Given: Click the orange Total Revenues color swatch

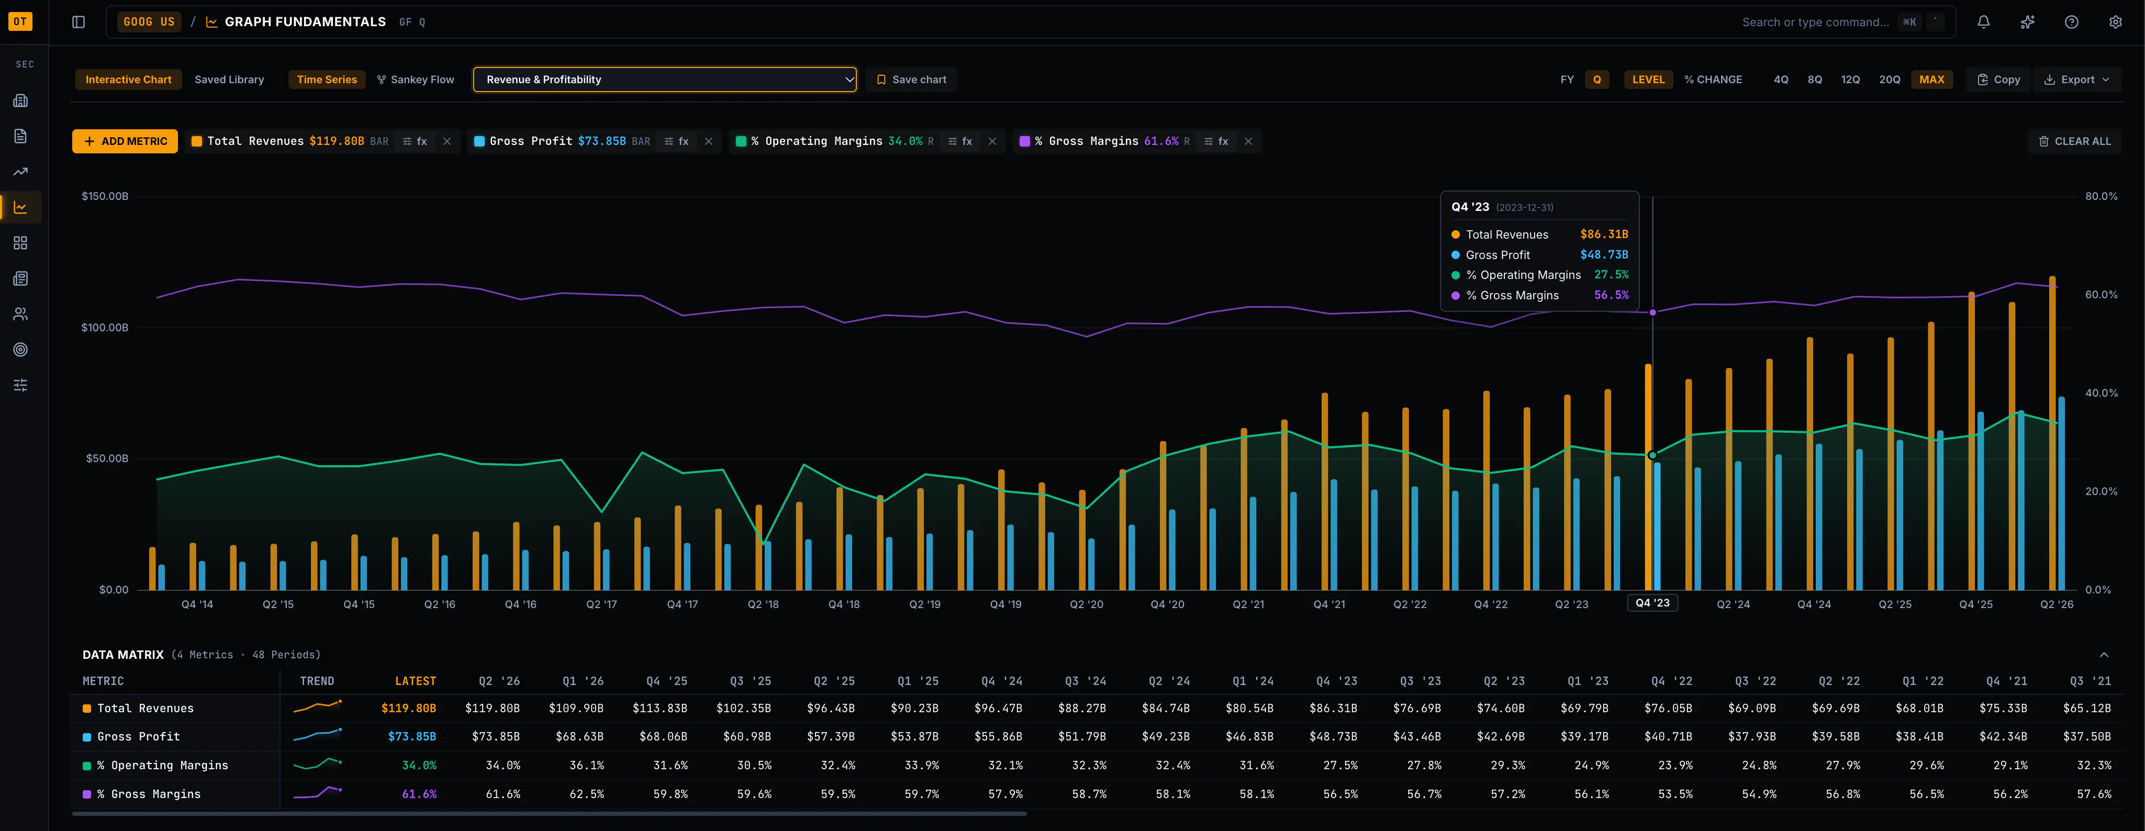Looking at the screenshot, I should pyautogui.click(x=197, y=142).
